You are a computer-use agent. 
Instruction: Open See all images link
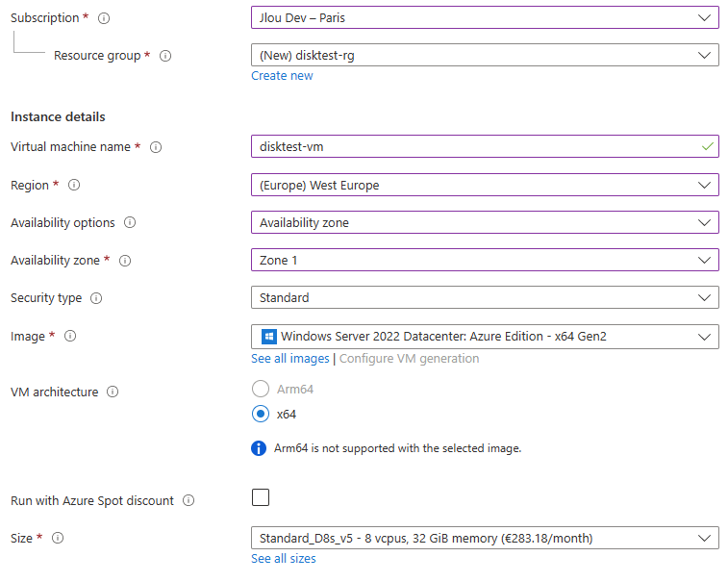(x=290, y=359)
